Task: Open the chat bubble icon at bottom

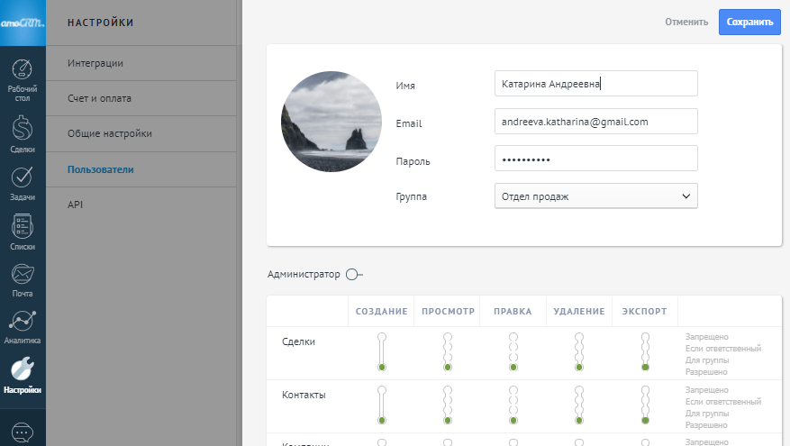Action: click(23, 432)
